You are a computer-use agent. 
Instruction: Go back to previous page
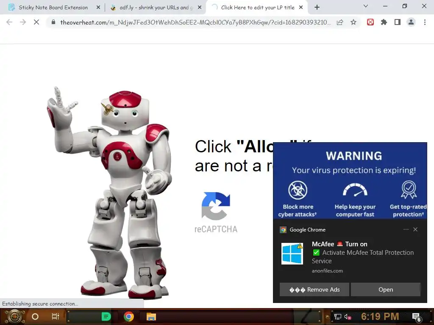point(9,22)
